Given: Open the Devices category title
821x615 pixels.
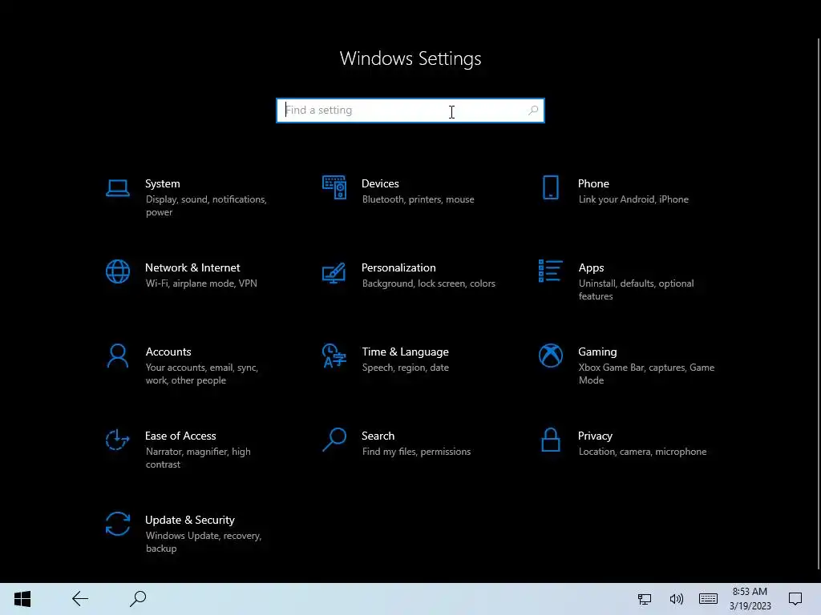Looking at the screenshot, I should point(380,183).
